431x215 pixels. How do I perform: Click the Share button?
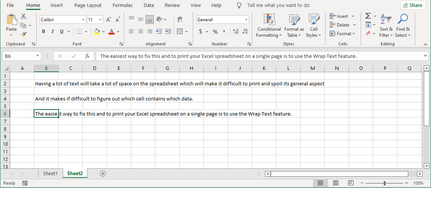[413, 5]
